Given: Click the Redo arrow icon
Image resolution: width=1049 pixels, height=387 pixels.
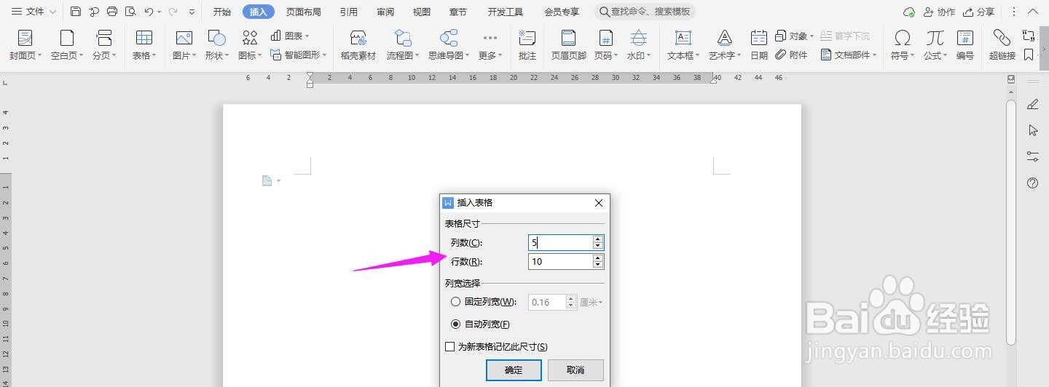Looking at the screenshot, I should tap(173, 12).
